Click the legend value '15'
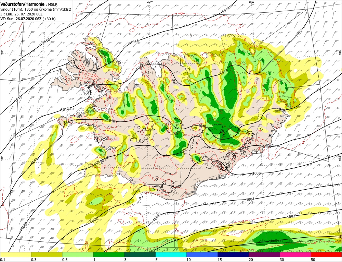 (x=220, y=260)
